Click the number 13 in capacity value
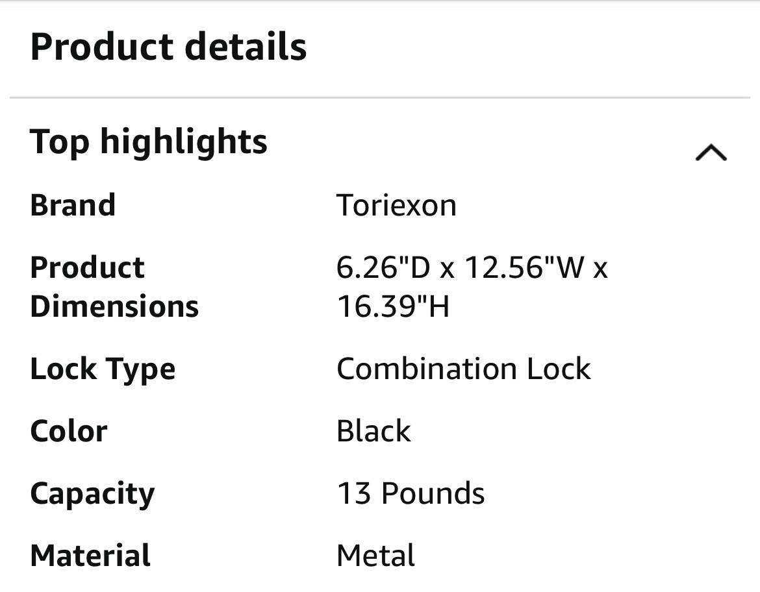Screen dimensions: 760x592 coord(353,493)
